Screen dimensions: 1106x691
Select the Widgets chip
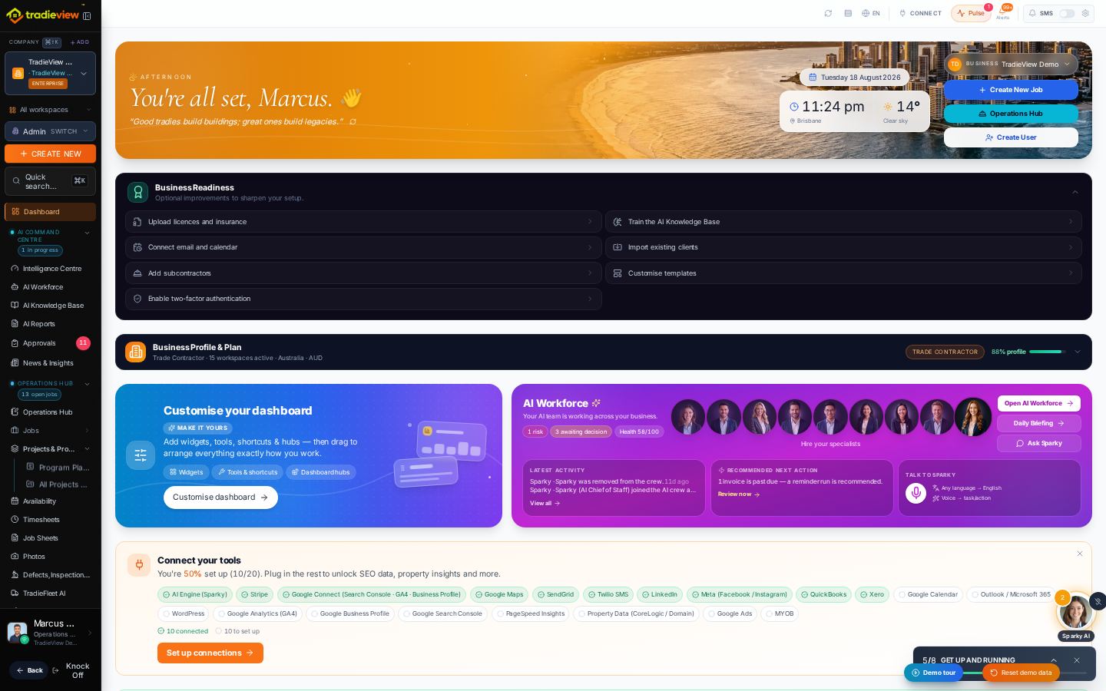[187, 472]
